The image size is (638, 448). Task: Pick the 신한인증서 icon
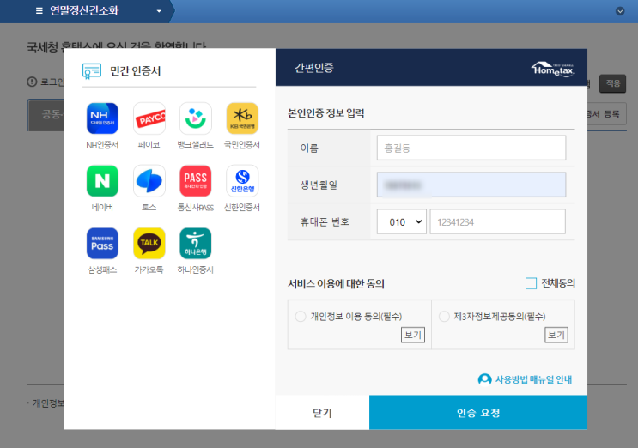pyautogui.click(x=242, y=181)
